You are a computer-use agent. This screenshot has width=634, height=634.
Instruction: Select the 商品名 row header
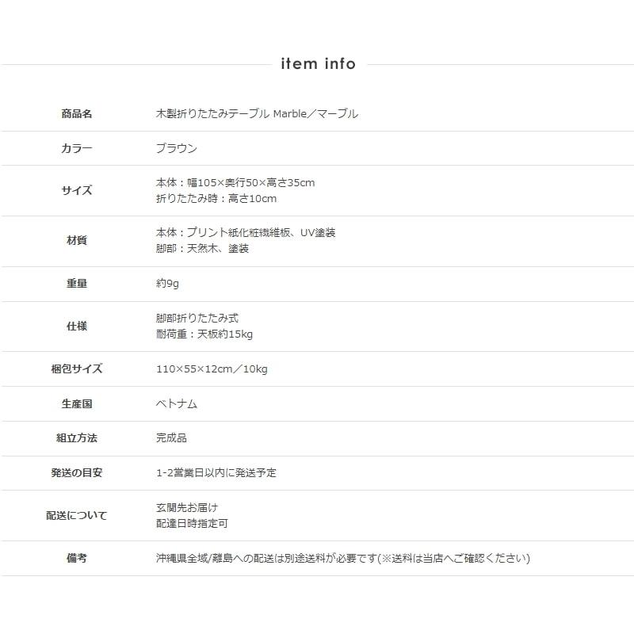pyautogui.click(x=78, y=113)
